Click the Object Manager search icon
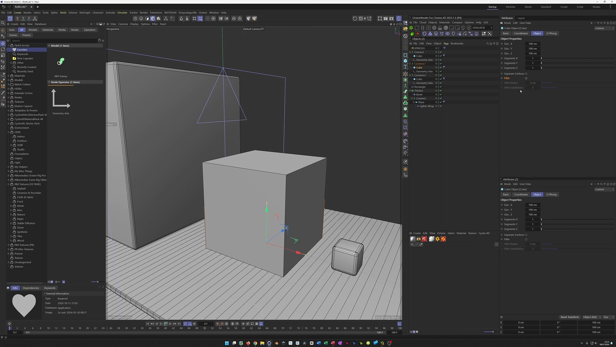 tap(487, 44)
